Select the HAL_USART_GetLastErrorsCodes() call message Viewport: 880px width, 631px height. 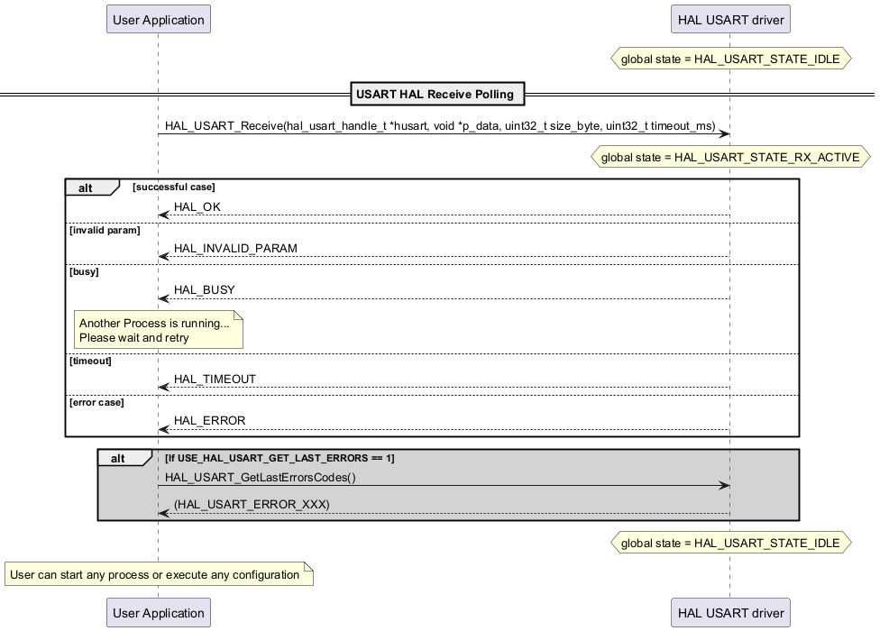(x=260, y=478)
